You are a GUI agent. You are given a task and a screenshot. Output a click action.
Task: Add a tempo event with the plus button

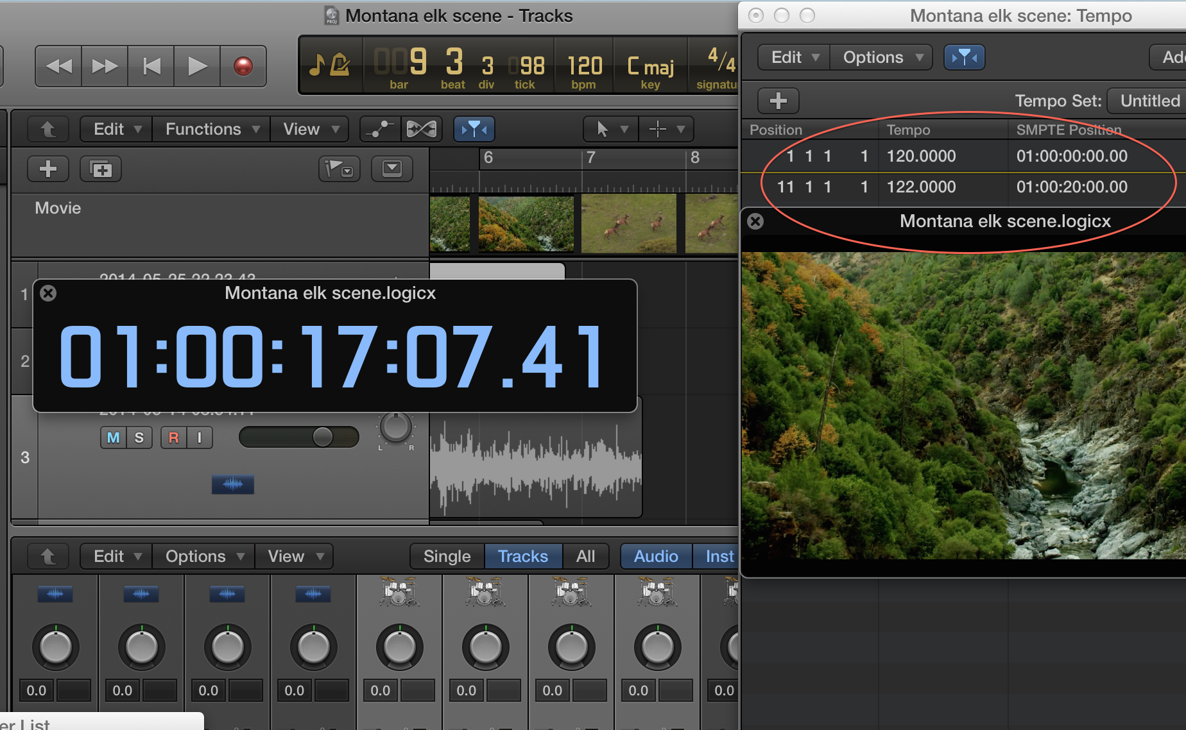coord(778,101)
